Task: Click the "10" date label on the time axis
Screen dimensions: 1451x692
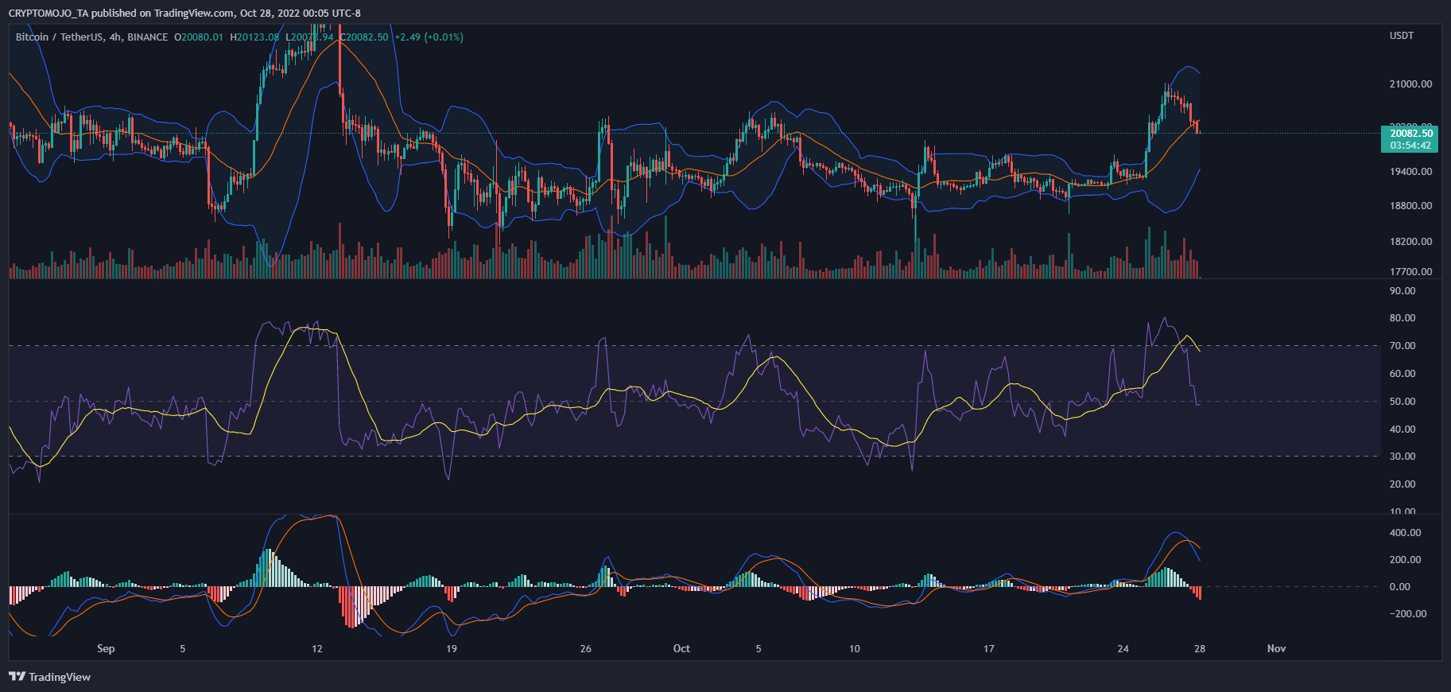Action: 855,649
